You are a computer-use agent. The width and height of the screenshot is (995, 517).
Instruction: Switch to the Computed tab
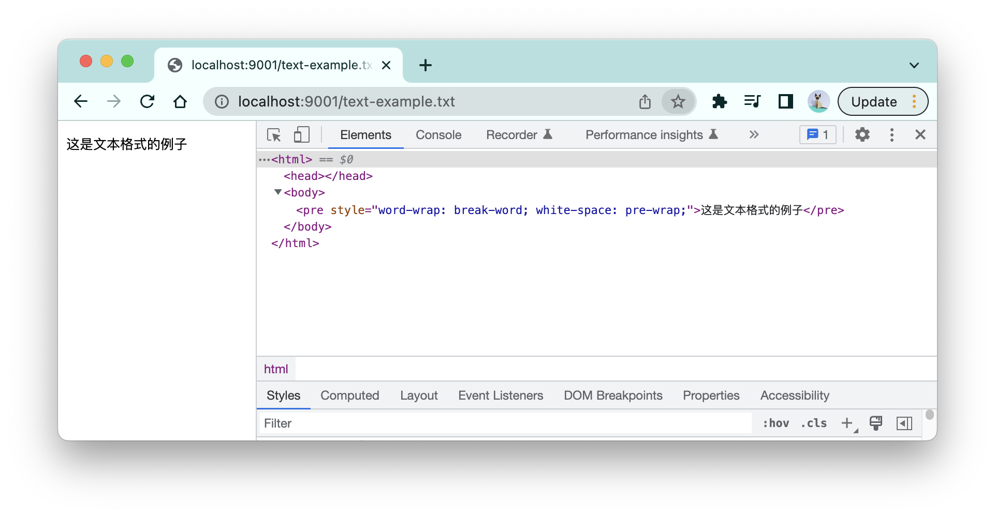pyautogui.click(x=349, y=396)
